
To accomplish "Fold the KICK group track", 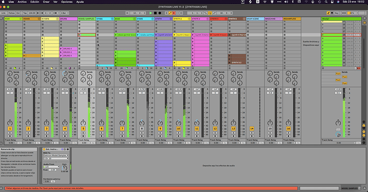I will [20, 19].
